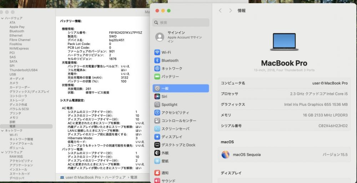Image resolution: width=357 pixels, height=183 pixels.
Task: Select Ethernet in the hardware list
Action: [x=16, y=36]
